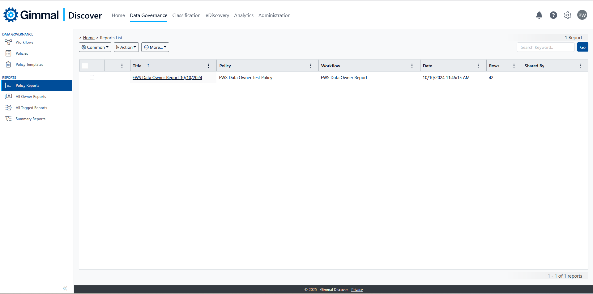593x294 pixels.
Task: Focus the Search Keyword field
Action: click(545, 47)
